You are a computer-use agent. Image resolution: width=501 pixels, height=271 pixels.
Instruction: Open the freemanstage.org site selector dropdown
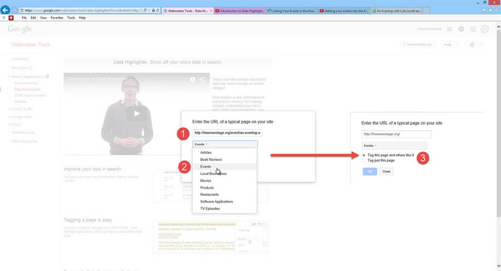tap(419, 45)
